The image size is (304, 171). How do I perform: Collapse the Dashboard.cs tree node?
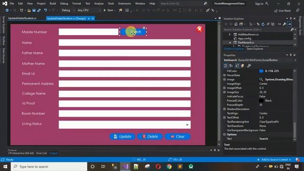tap(230, 43)
